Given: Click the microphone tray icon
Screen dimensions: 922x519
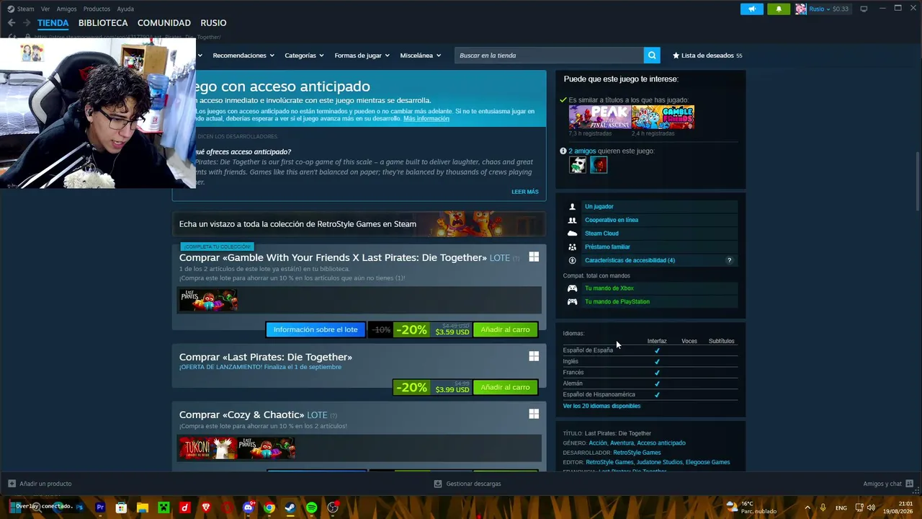Looking at the screenshot, I should [823, 507].
